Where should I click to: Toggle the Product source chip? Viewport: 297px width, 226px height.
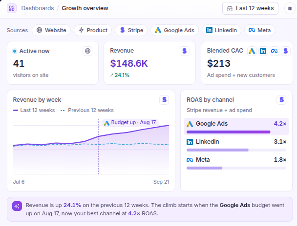coord(93,30)
